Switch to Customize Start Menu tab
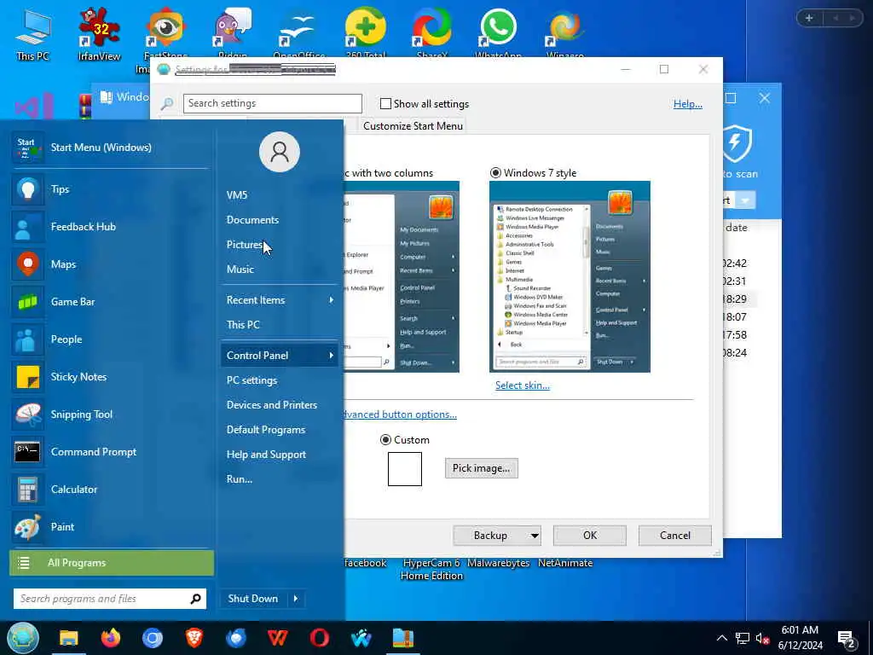 click(413, 126)
